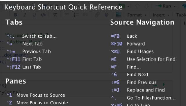Click the 'Panes' section heading

(x=16, y=81)
